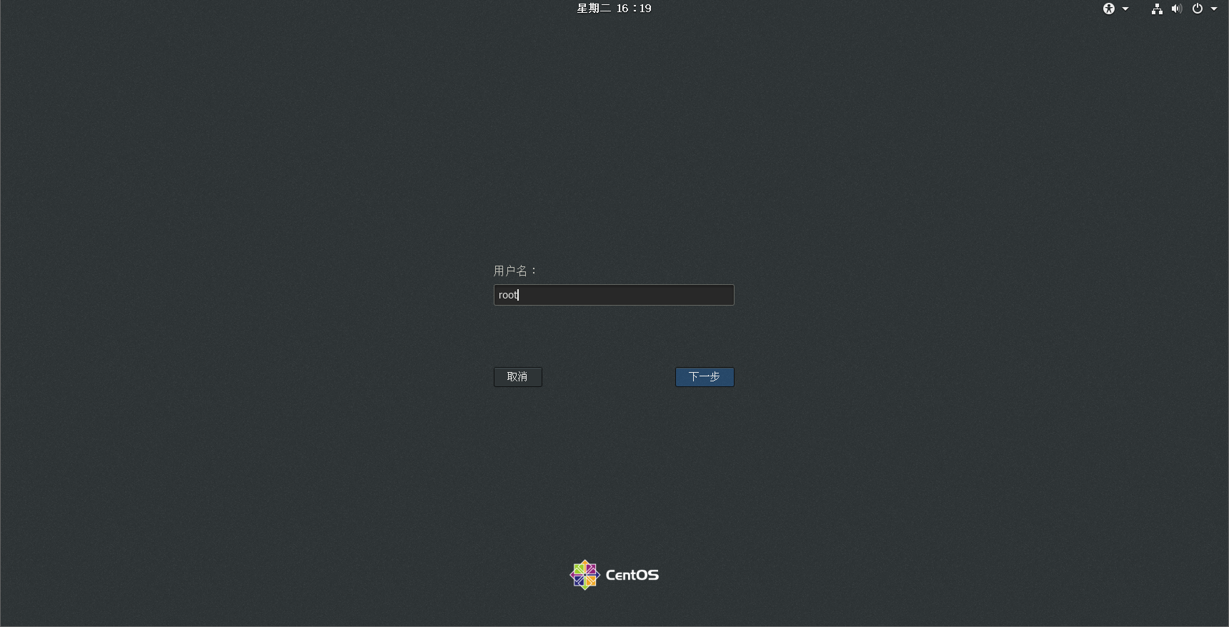Image resolution: width=1229 pixels, height=627 pixels.
Task: Click the wired network status icon
Action: point(1157,9)
